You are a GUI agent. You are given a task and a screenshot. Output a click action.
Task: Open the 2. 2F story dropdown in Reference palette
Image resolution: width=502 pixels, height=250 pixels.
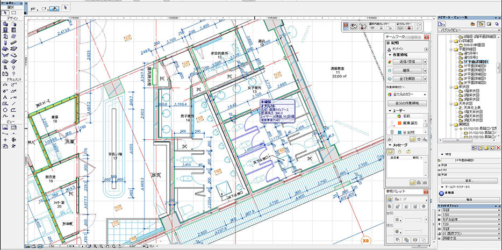pos(411,199)
